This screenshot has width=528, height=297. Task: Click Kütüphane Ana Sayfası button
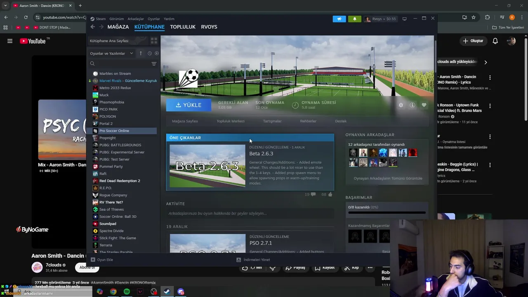(118, 41)
